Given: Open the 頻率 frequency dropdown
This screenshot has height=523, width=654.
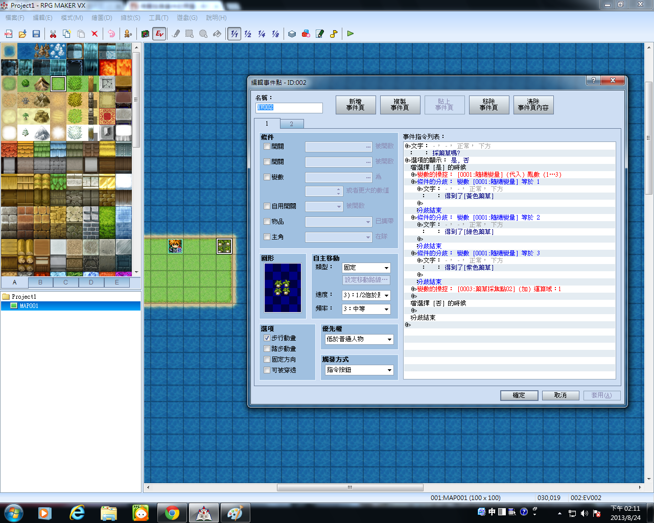Looking at the screenshot, I should (366, 309).
